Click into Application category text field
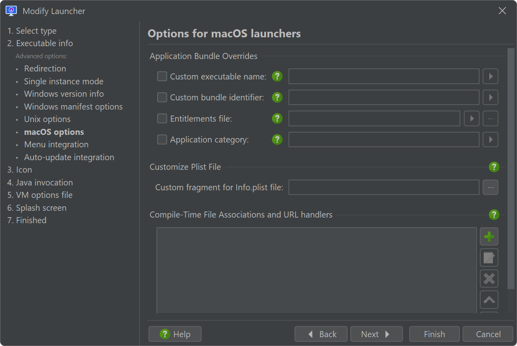The image size is (517, 346). point(384,139)
